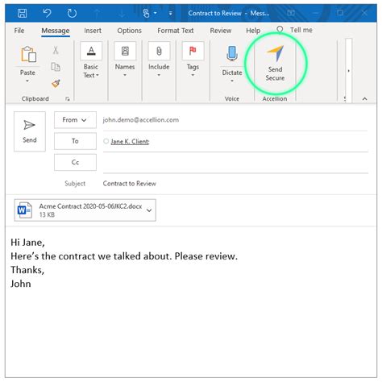Image resolution: width=382 pixels, height=382 pixels.
Task: Click into the Subject field text
Action: (130, 184)
